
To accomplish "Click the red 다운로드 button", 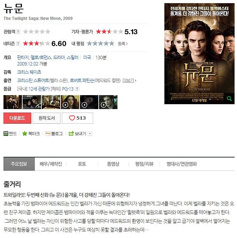I will coord(17,118).
